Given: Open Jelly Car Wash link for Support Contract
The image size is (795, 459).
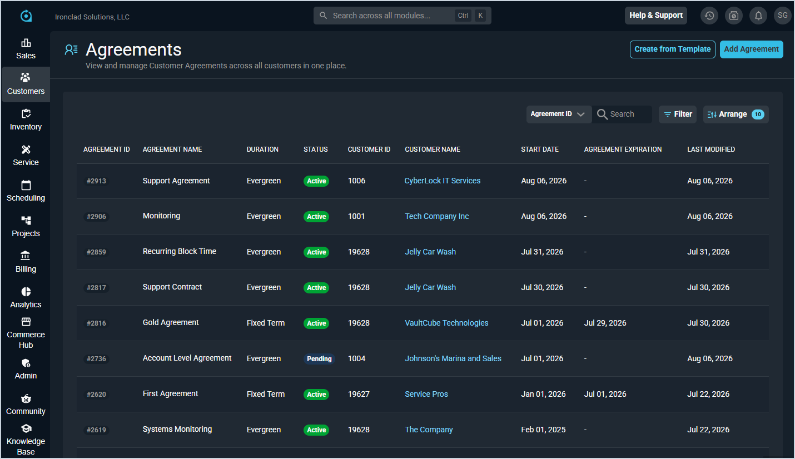Looking at the screenshot, I should (x=430, y=287).
